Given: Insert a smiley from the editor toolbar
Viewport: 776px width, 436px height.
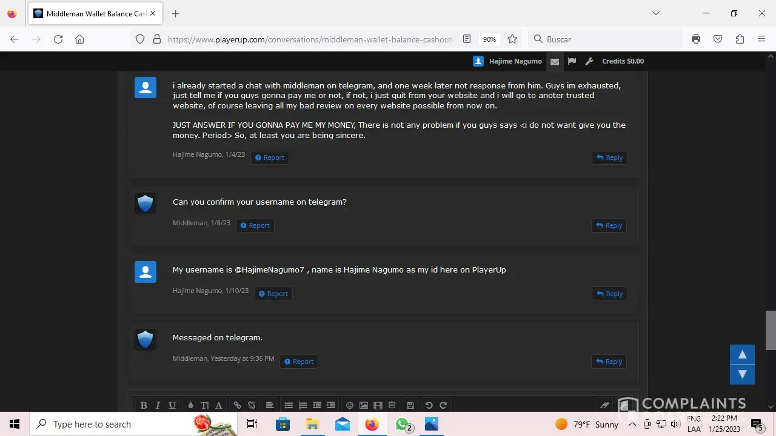Looking at the screenshot, I should (x=350, y=405).
